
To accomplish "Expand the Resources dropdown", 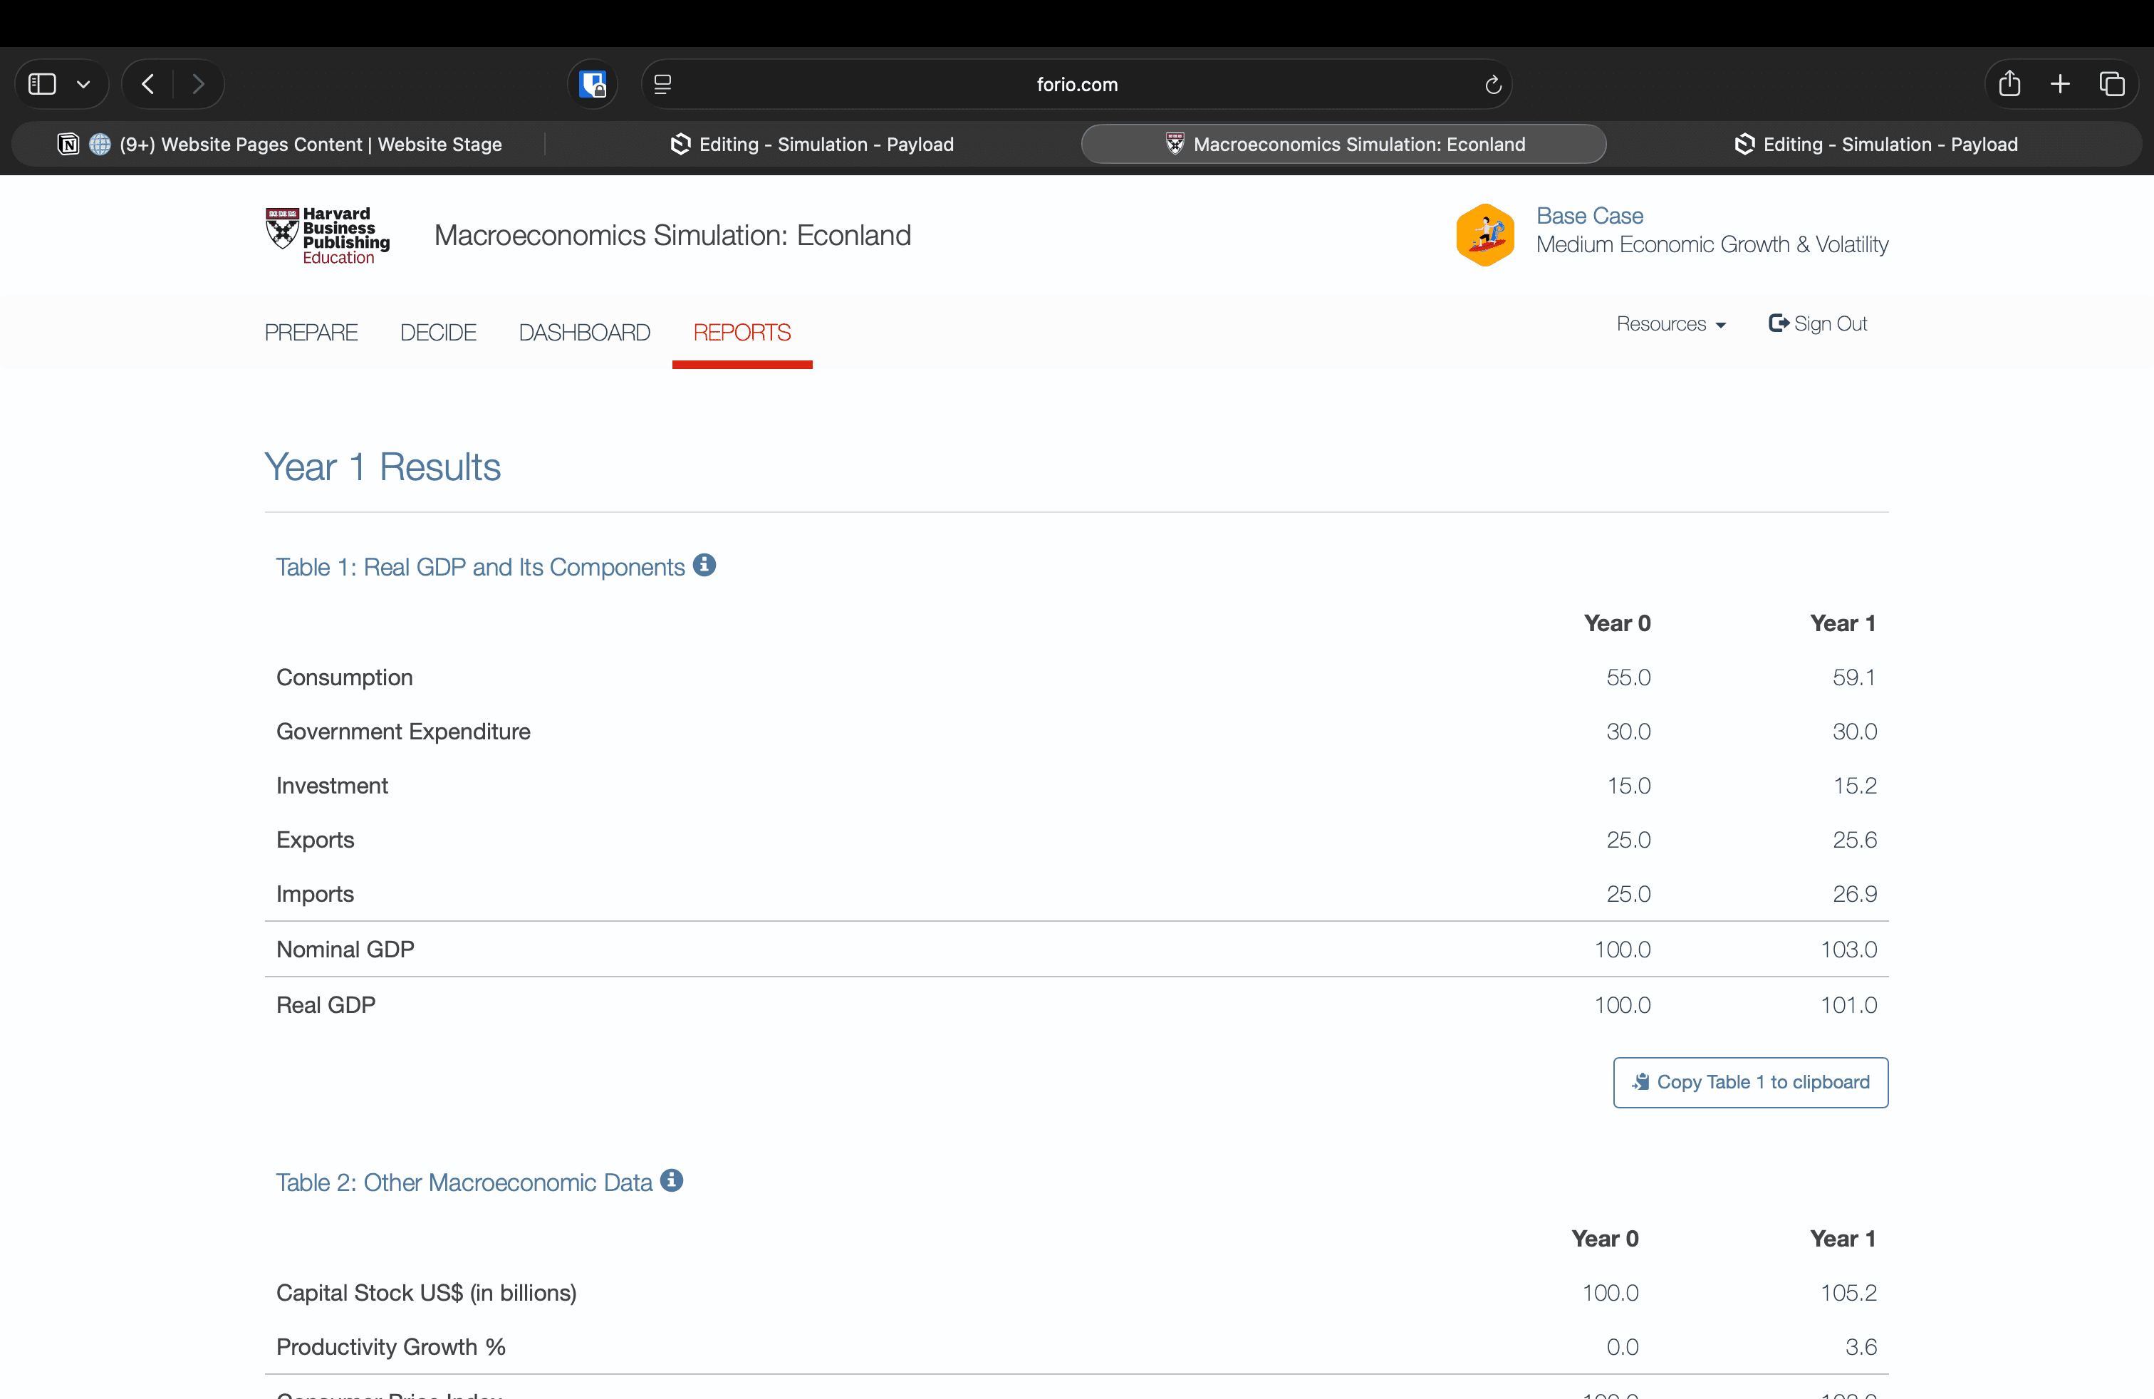I will 1671,324.
